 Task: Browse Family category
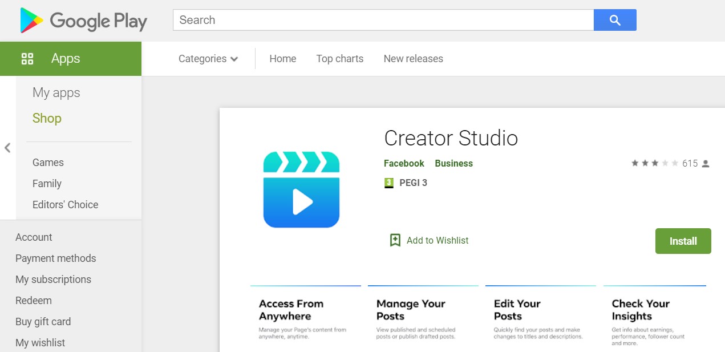(x=47, y=184)
